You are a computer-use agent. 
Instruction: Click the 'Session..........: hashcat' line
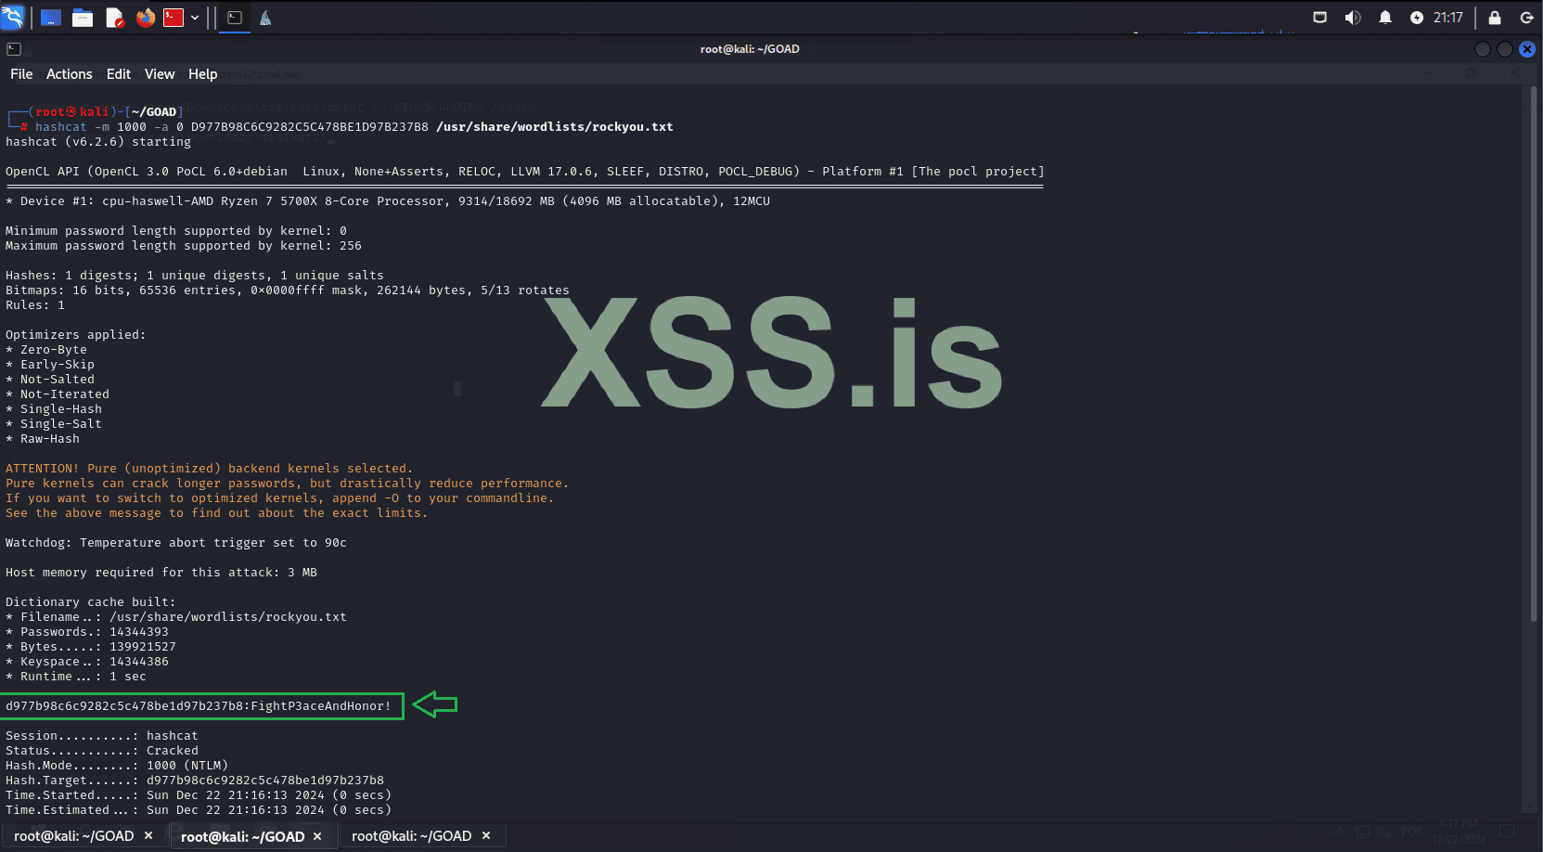[x=102, y=736]
